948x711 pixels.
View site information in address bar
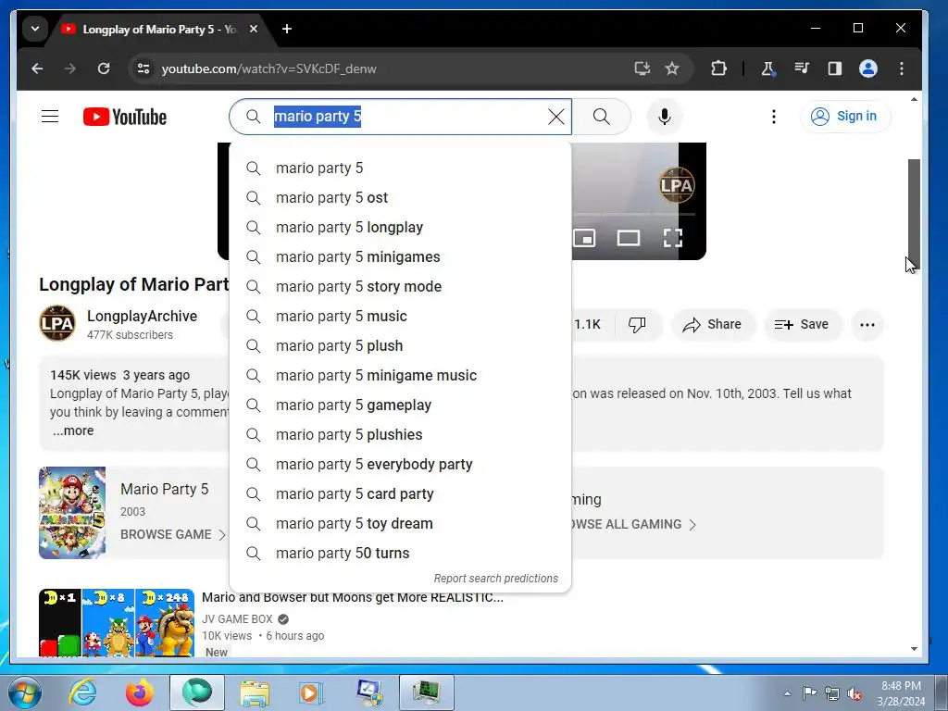click(x=143, y=69)
